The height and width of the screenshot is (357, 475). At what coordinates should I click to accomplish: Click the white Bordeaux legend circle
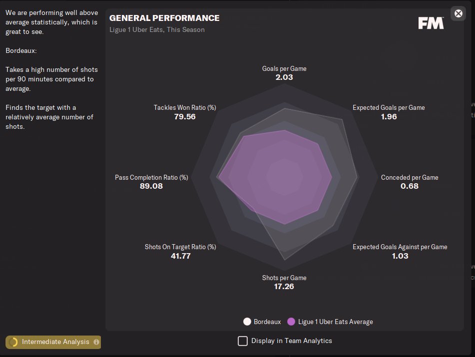(247, 322)
